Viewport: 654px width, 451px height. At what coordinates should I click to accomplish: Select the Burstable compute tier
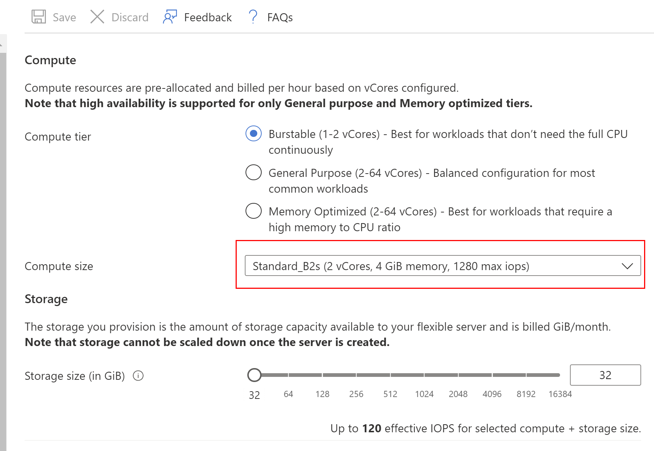(x=254, y=134)
